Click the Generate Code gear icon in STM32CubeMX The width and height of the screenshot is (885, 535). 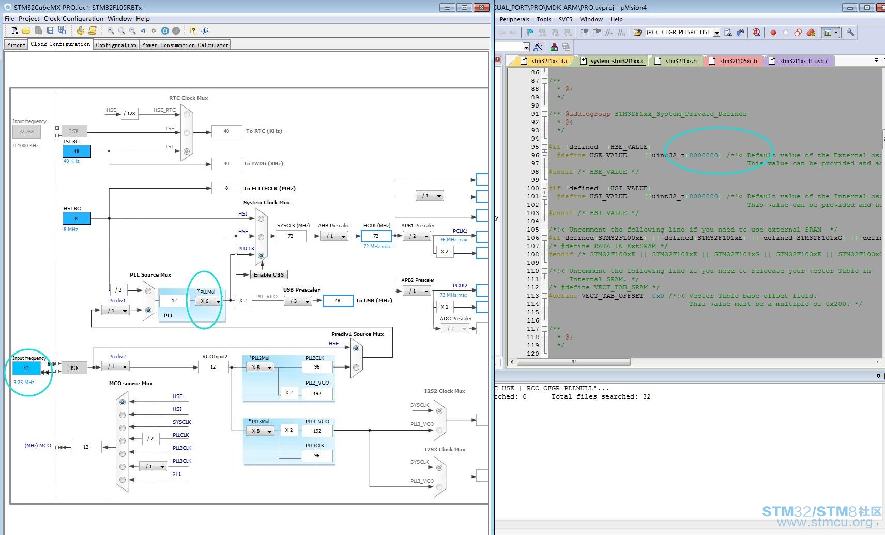pyautogui.click(x=80, y=31)
